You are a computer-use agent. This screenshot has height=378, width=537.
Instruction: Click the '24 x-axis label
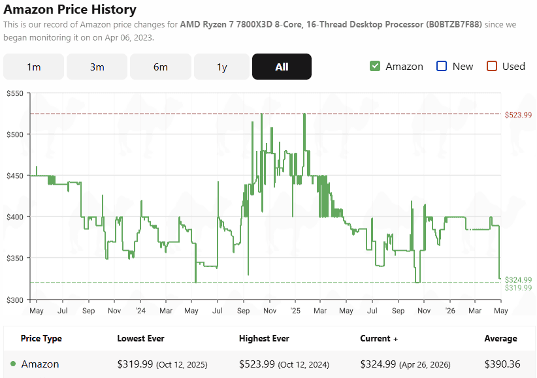point(140,311)
